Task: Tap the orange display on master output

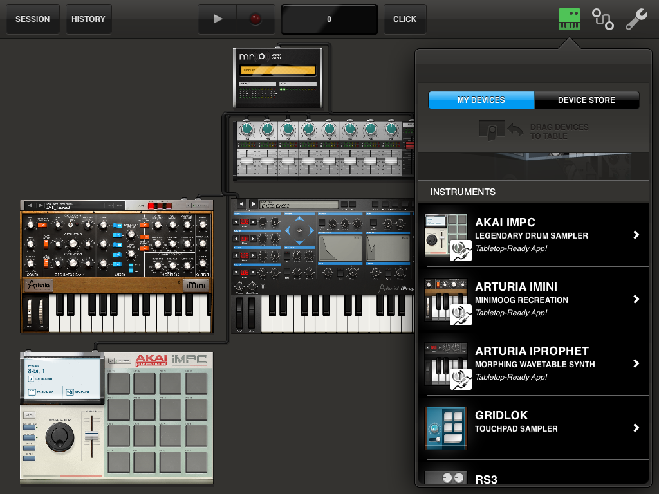Action: click(x=277, y=70)
